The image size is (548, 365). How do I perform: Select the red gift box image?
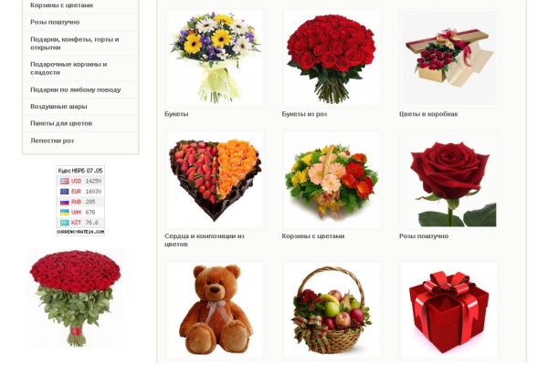[449, 310]
